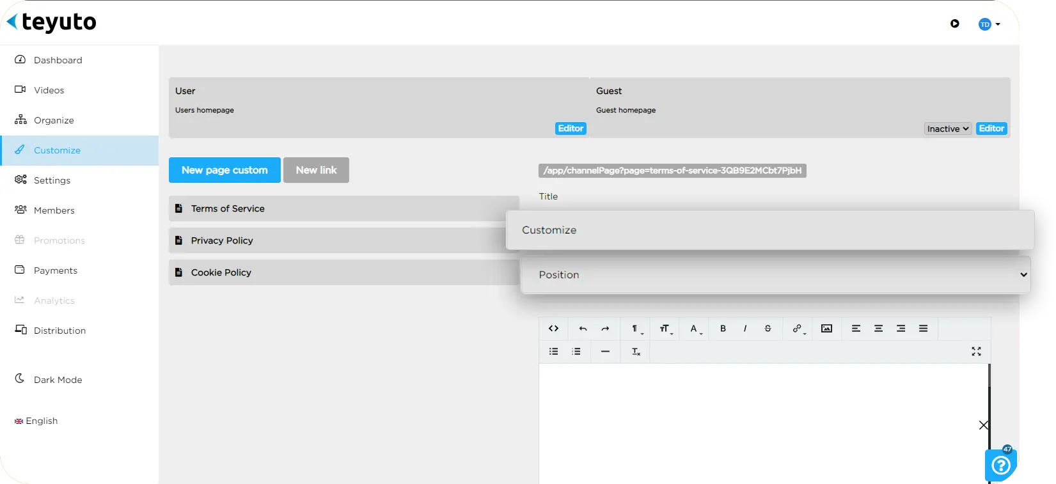Open code view in editor toolbar
This screenshot has height=484, width=1056.
(x=554, y=329)
